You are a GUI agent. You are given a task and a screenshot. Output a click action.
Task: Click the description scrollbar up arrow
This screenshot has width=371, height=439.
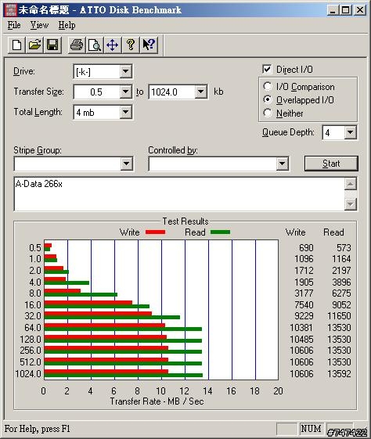point(351,184)
